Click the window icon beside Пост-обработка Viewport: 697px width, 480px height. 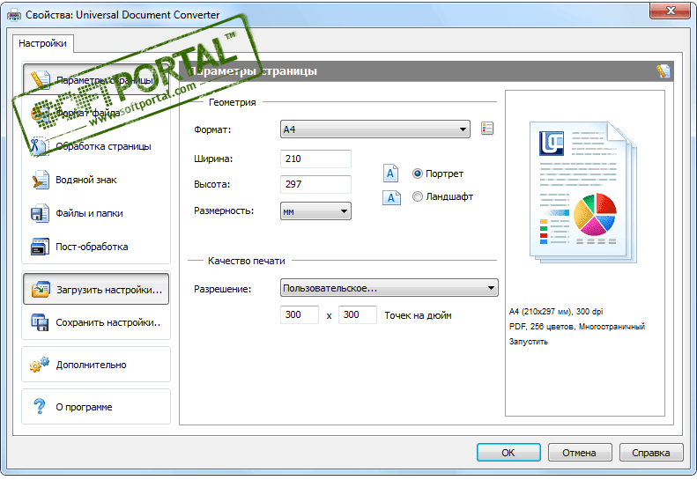pyautogui.click(x=40, y=247)
